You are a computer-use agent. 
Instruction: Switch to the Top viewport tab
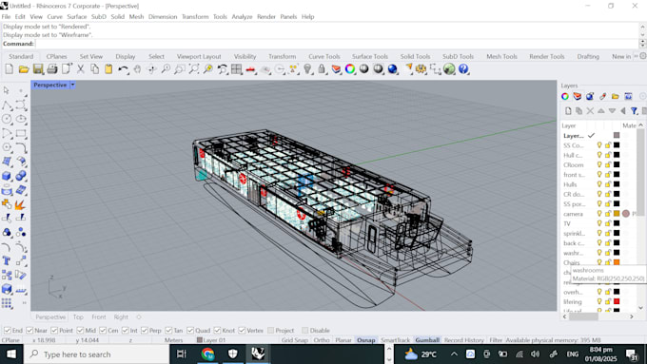(x=78, y=317)
